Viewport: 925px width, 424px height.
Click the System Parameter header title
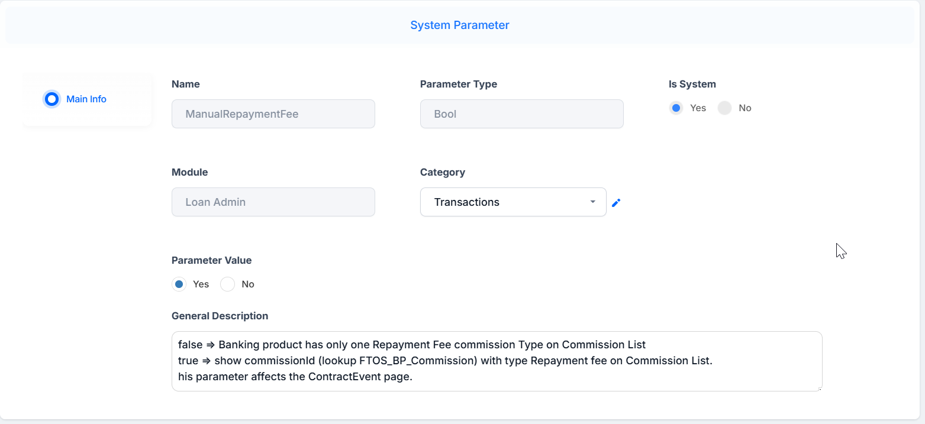pos(460,25)
